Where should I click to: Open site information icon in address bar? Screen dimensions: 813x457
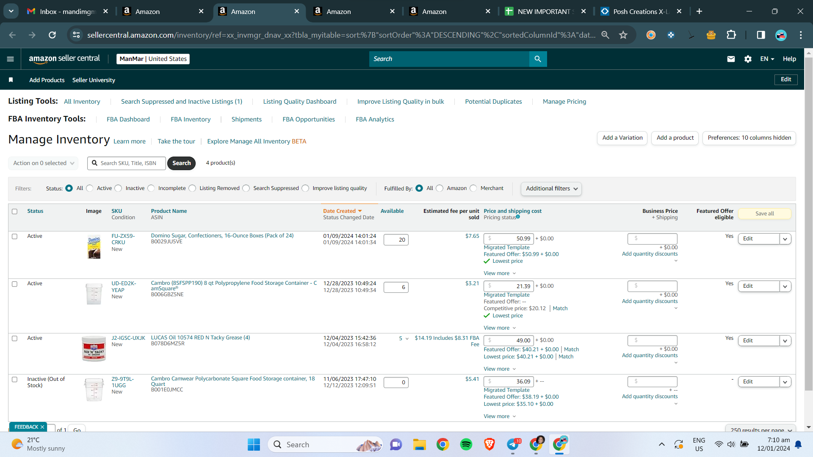tap(76, 35)
